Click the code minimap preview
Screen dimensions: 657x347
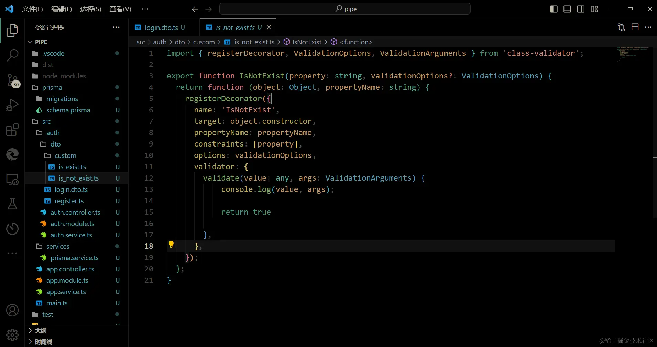click(x=633, y=55)
